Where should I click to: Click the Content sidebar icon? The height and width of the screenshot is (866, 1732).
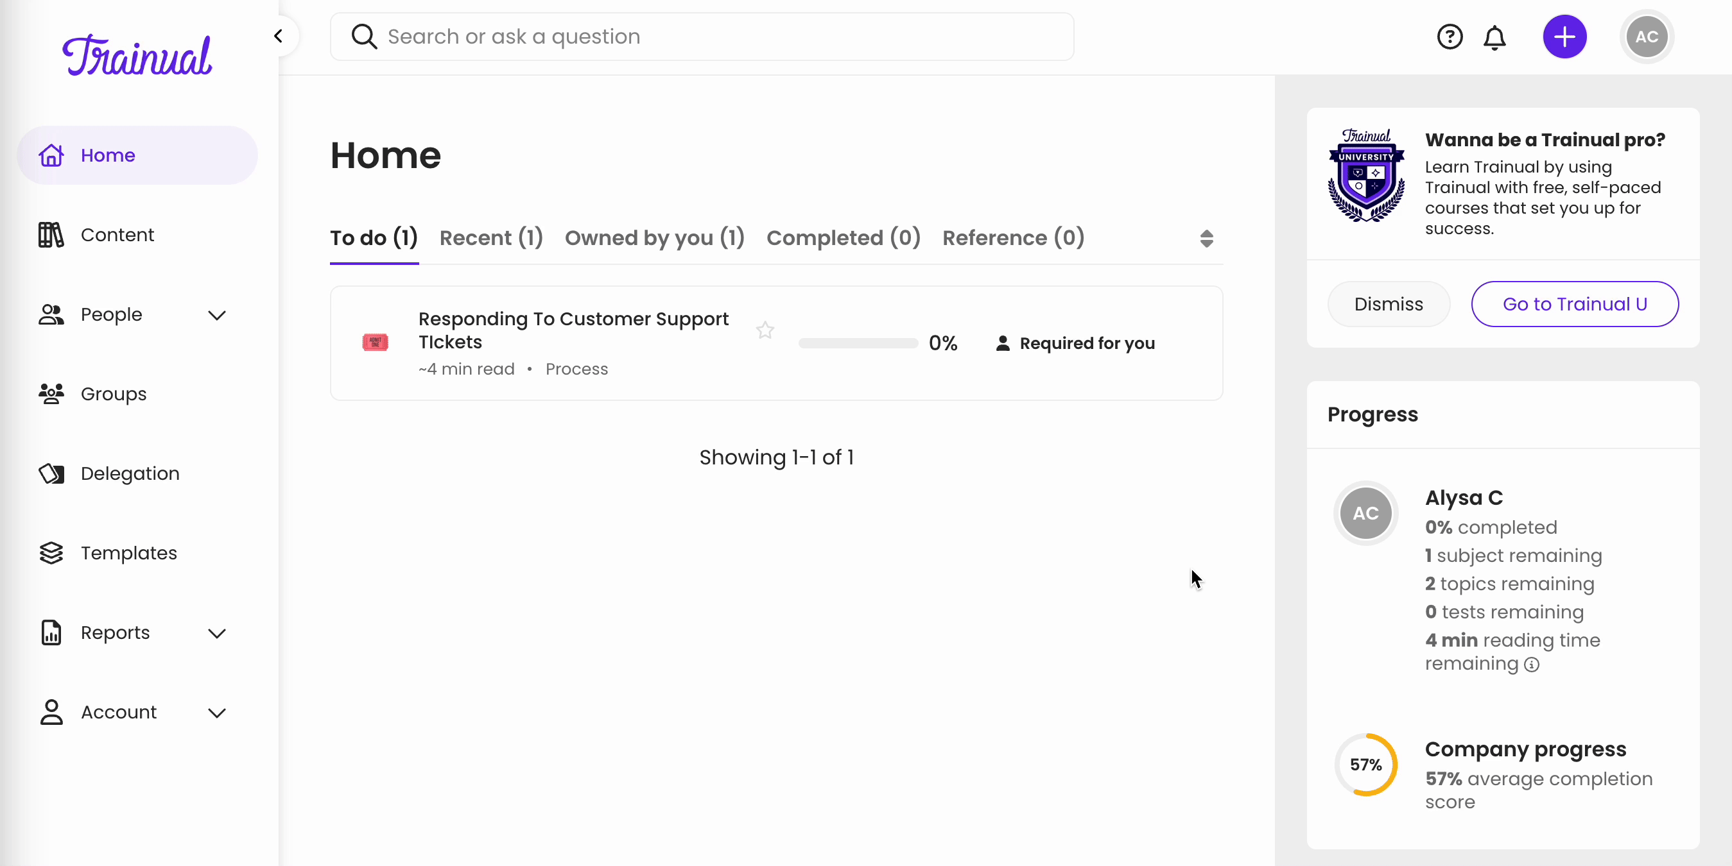[x=51, y=234]
